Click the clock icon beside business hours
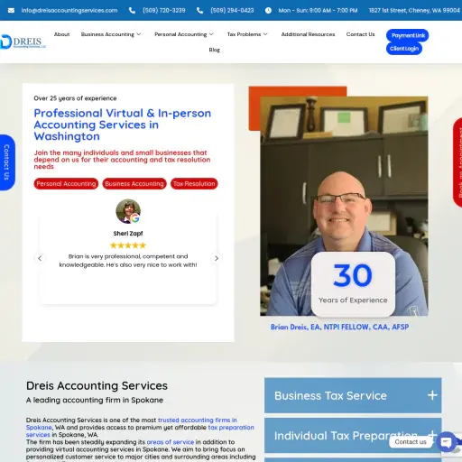This screenshot has height=462, width=462. pos(268,11)
